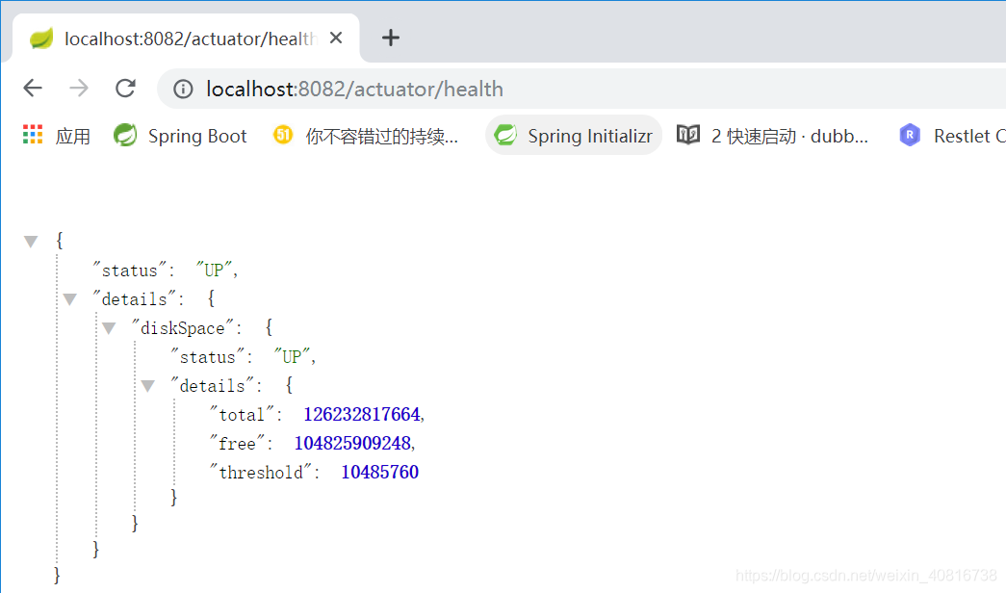The height and width of the screenshot is (593, 1006).
Task: Click the "threshold" key
Action: 261,473
